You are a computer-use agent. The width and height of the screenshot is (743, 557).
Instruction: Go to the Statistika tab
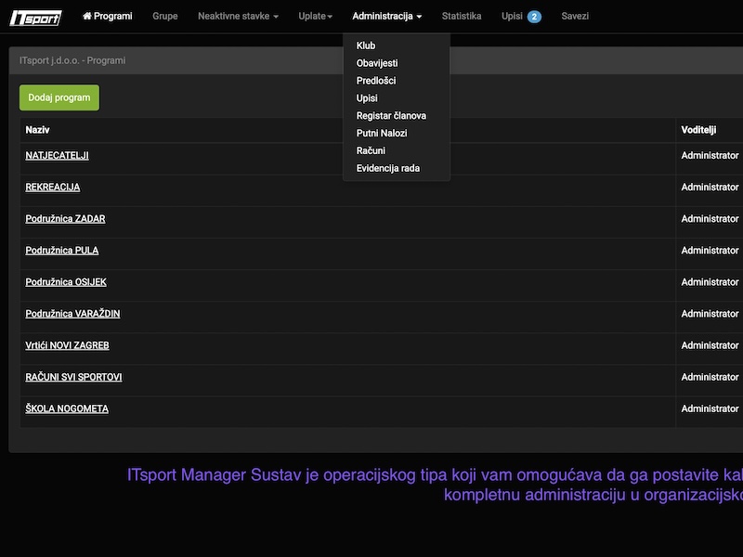pyautogui.click(x=462, y=16)
